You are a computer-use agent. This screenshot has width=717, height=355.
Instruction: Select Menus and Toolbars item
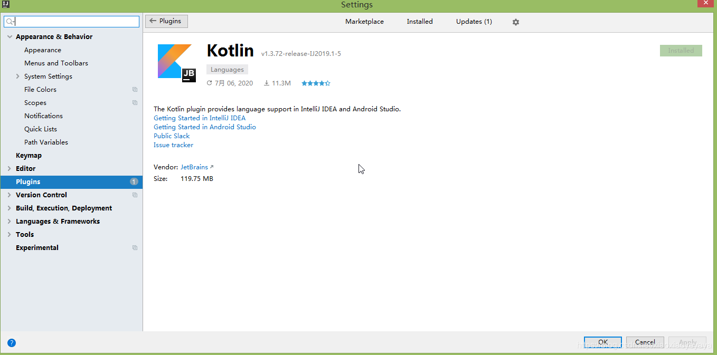point(56,63)
